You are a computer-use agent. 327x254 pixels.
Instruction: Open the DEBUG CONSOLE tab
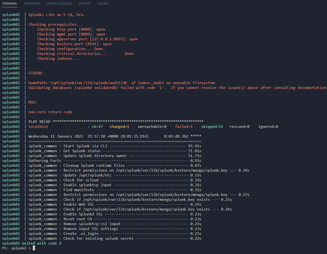tap(59, 4)
